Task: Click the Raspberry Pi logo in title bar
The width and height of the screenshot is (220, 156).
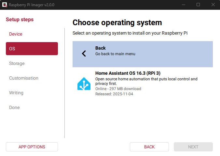Action: (5, 5)
